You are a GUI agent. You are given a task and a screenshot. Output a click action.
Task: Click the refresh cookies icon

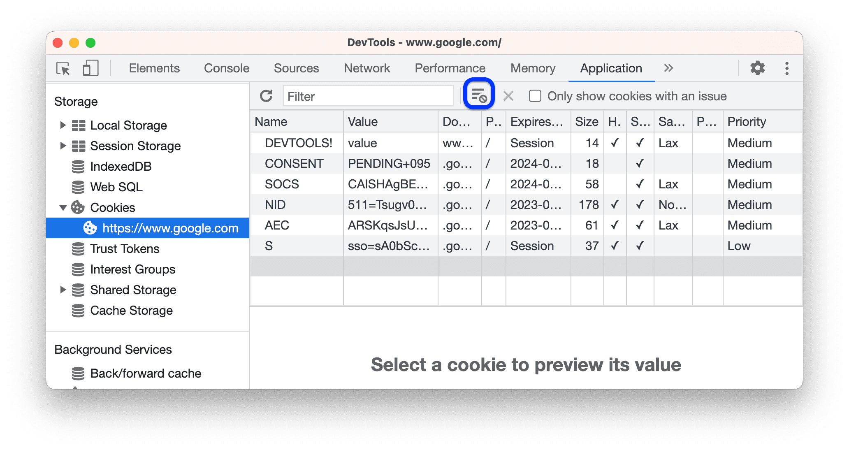pos(266,95)
